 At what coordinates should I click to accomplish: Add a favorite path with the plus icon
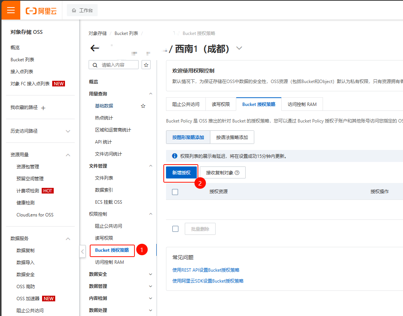pos(43,108)
